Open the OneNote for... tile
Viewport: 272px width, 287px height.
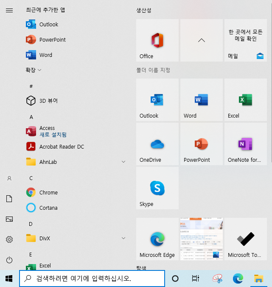246,144
